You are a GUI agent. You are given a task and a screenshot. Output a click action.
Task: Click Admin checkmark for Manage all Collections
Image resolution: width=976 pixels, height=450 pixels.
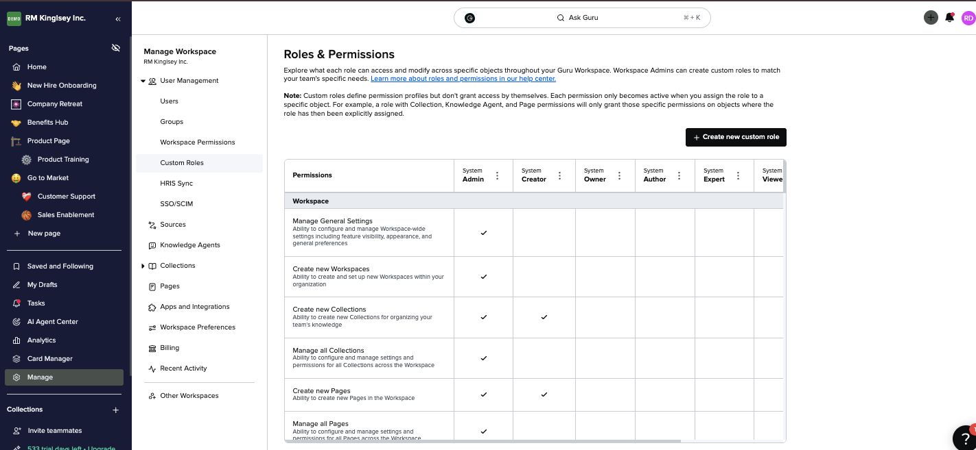pyautogui.click(x=484, y=358)
